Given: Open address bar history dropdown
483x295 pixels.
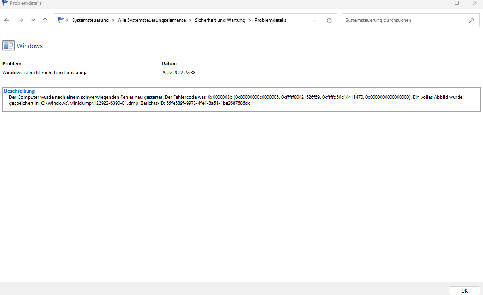Looking at the screenshot, I should pos(314,20).
